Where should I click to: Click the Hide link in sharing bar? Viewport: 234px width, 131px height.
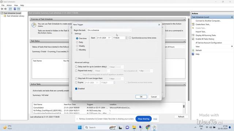155,119
